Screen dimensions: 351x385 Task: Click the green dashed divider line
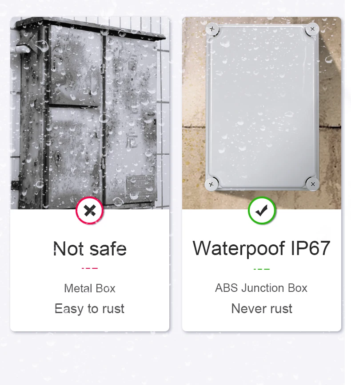click(262, 269)
